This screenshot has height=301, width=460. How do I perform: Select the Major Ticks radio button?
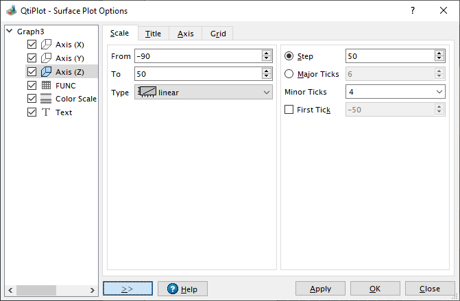pyautogui.click(x=289, y=74)
